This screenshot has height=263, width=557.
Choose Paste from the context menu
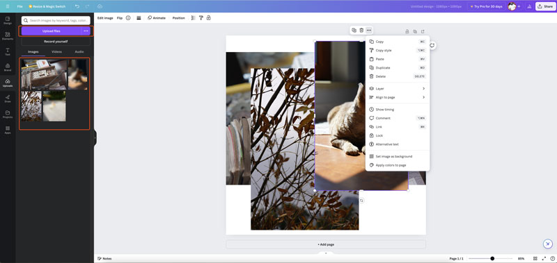click(398, 59)
